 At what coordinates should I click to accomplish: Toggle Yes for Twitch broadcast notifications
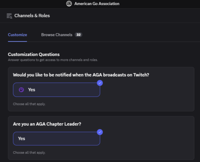coord(56,90)
